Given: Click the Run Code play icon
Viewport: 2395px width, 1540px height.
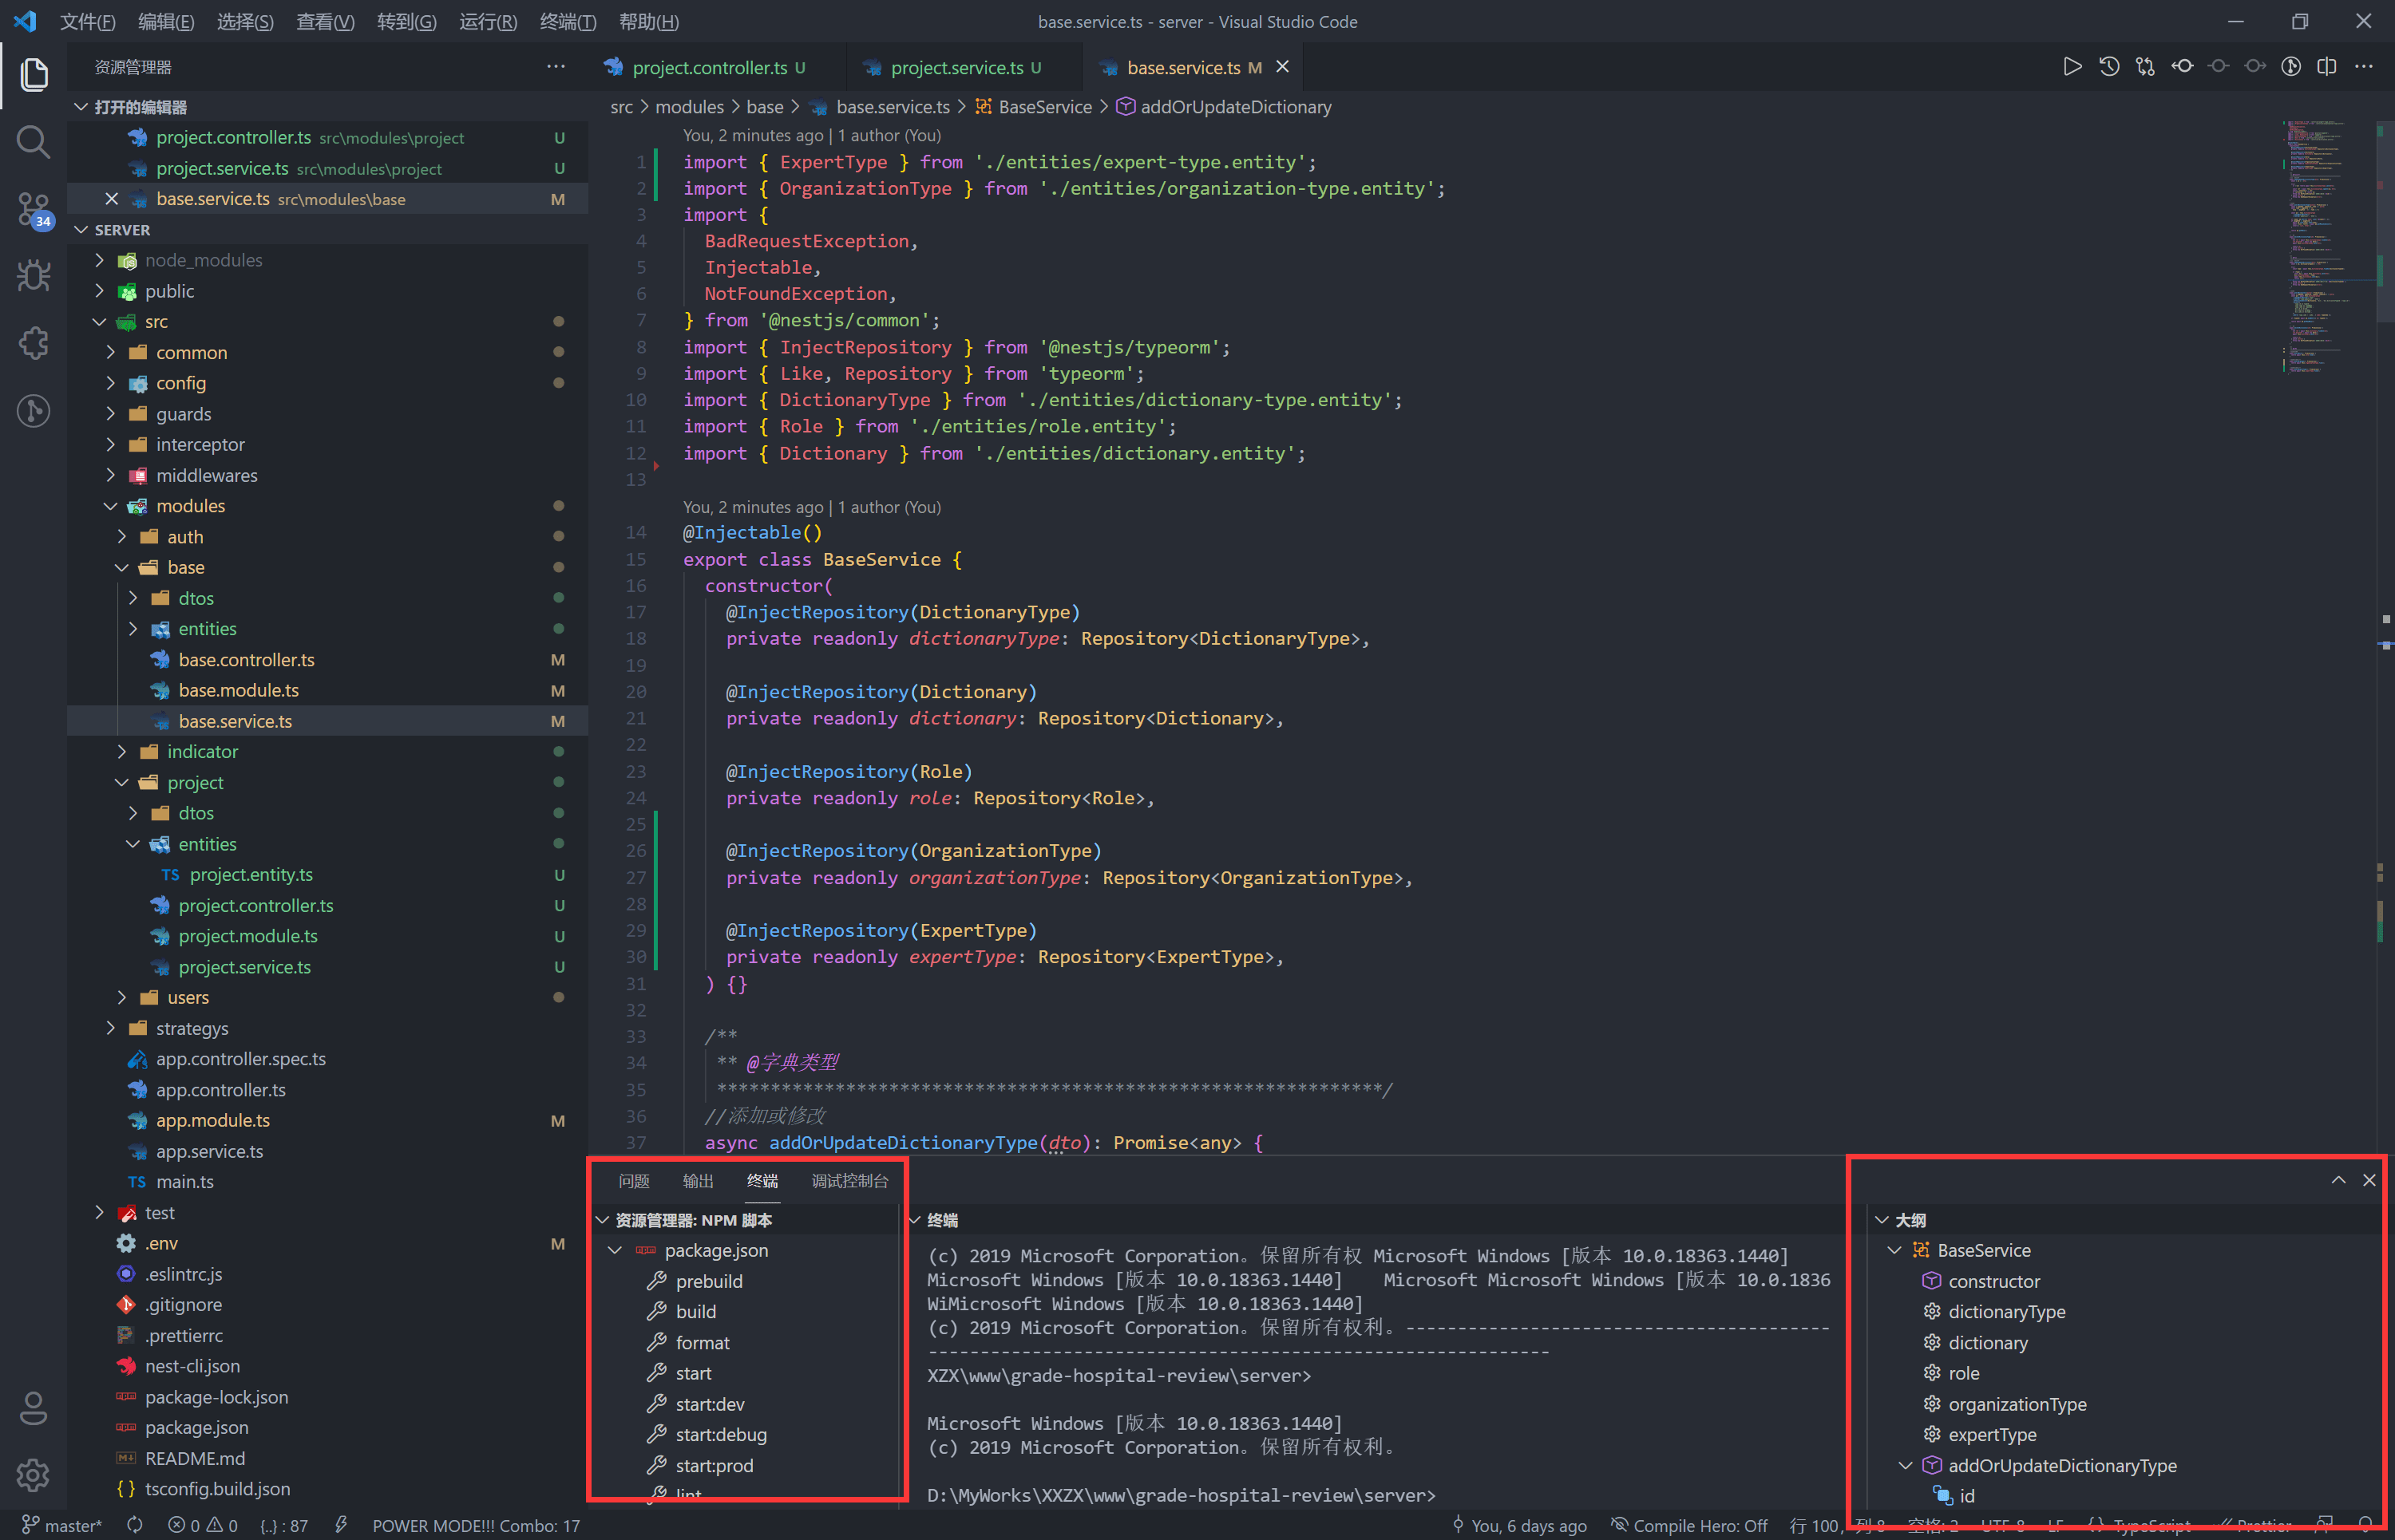Looking at the screenshot, I should (2072, 67).
